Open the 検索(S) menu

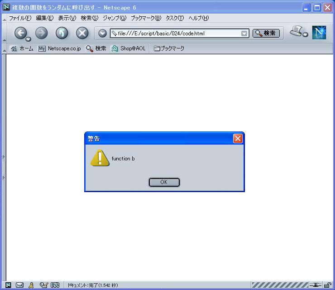[90, 18]
